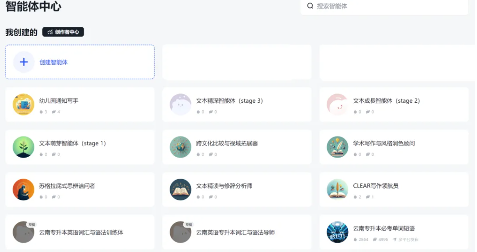The height and width of the screenshot is (252, 477).
Task: Click the search magnifier icon
Action: (310, 6)
